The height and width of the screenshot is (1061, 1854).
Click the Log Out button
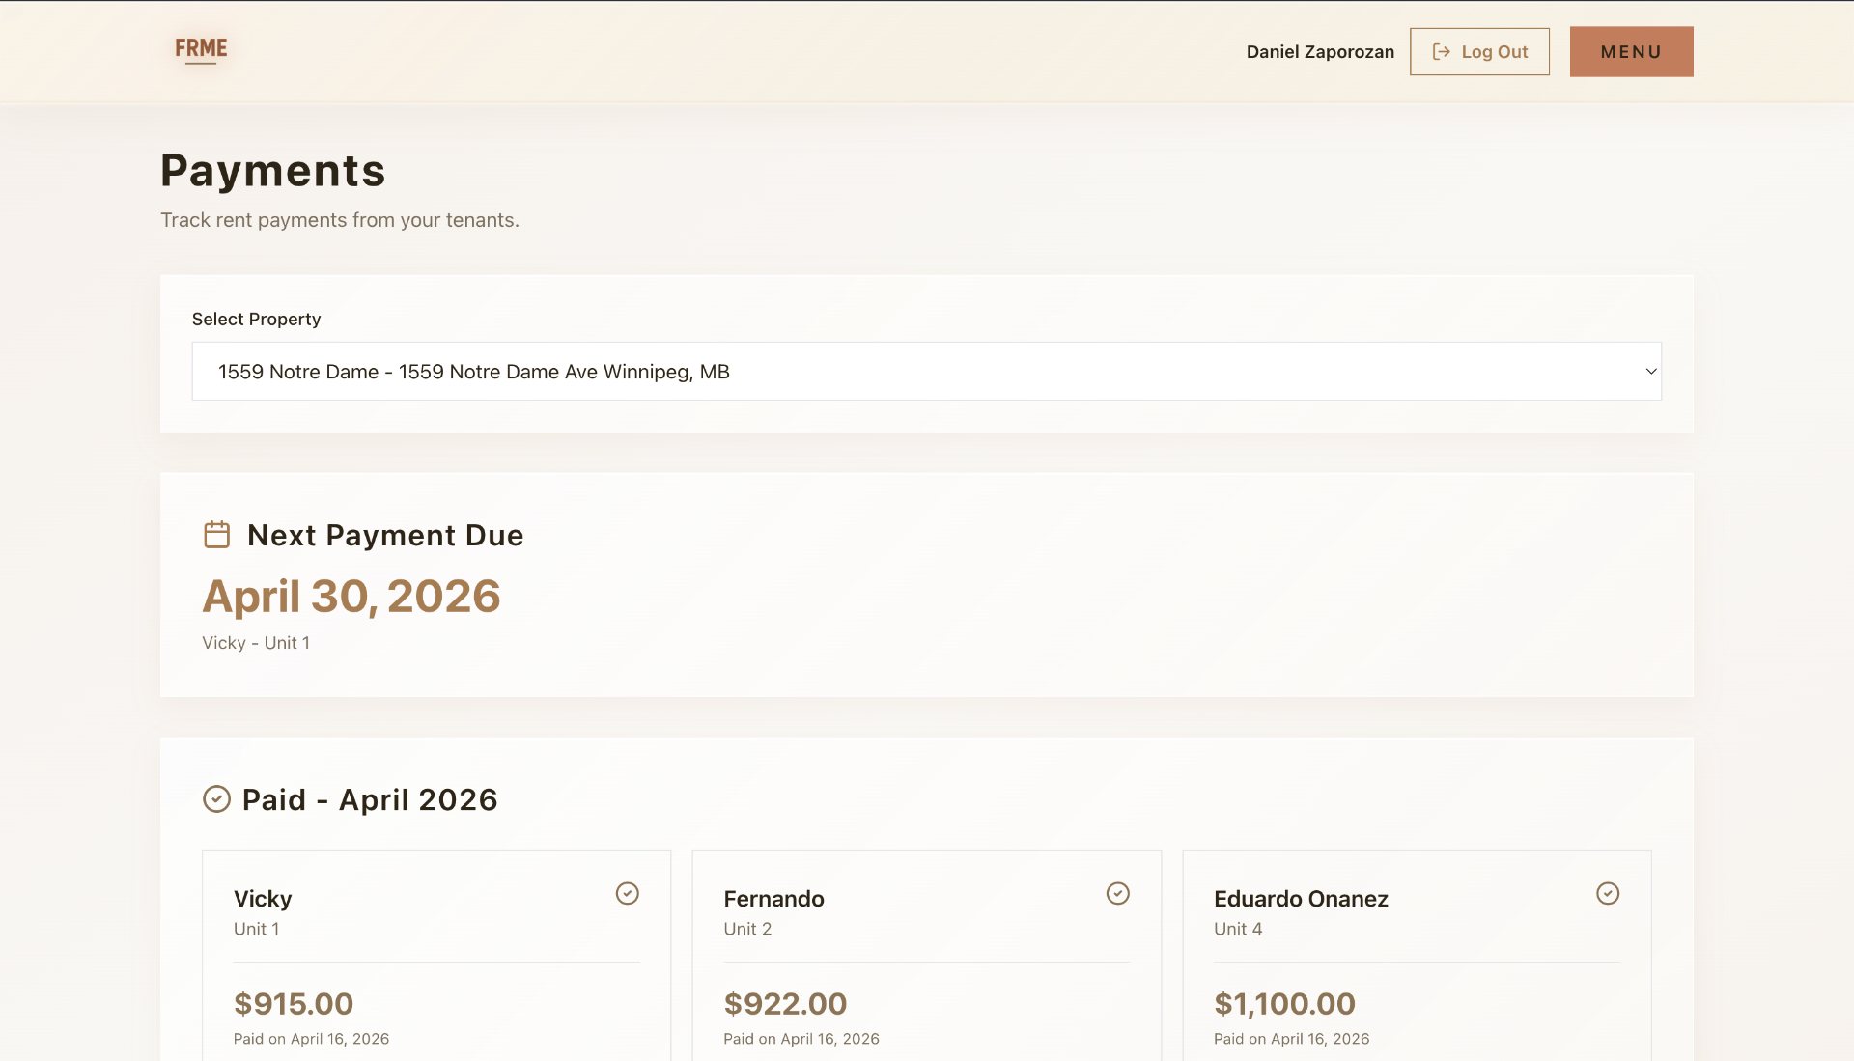(1479, 51)
